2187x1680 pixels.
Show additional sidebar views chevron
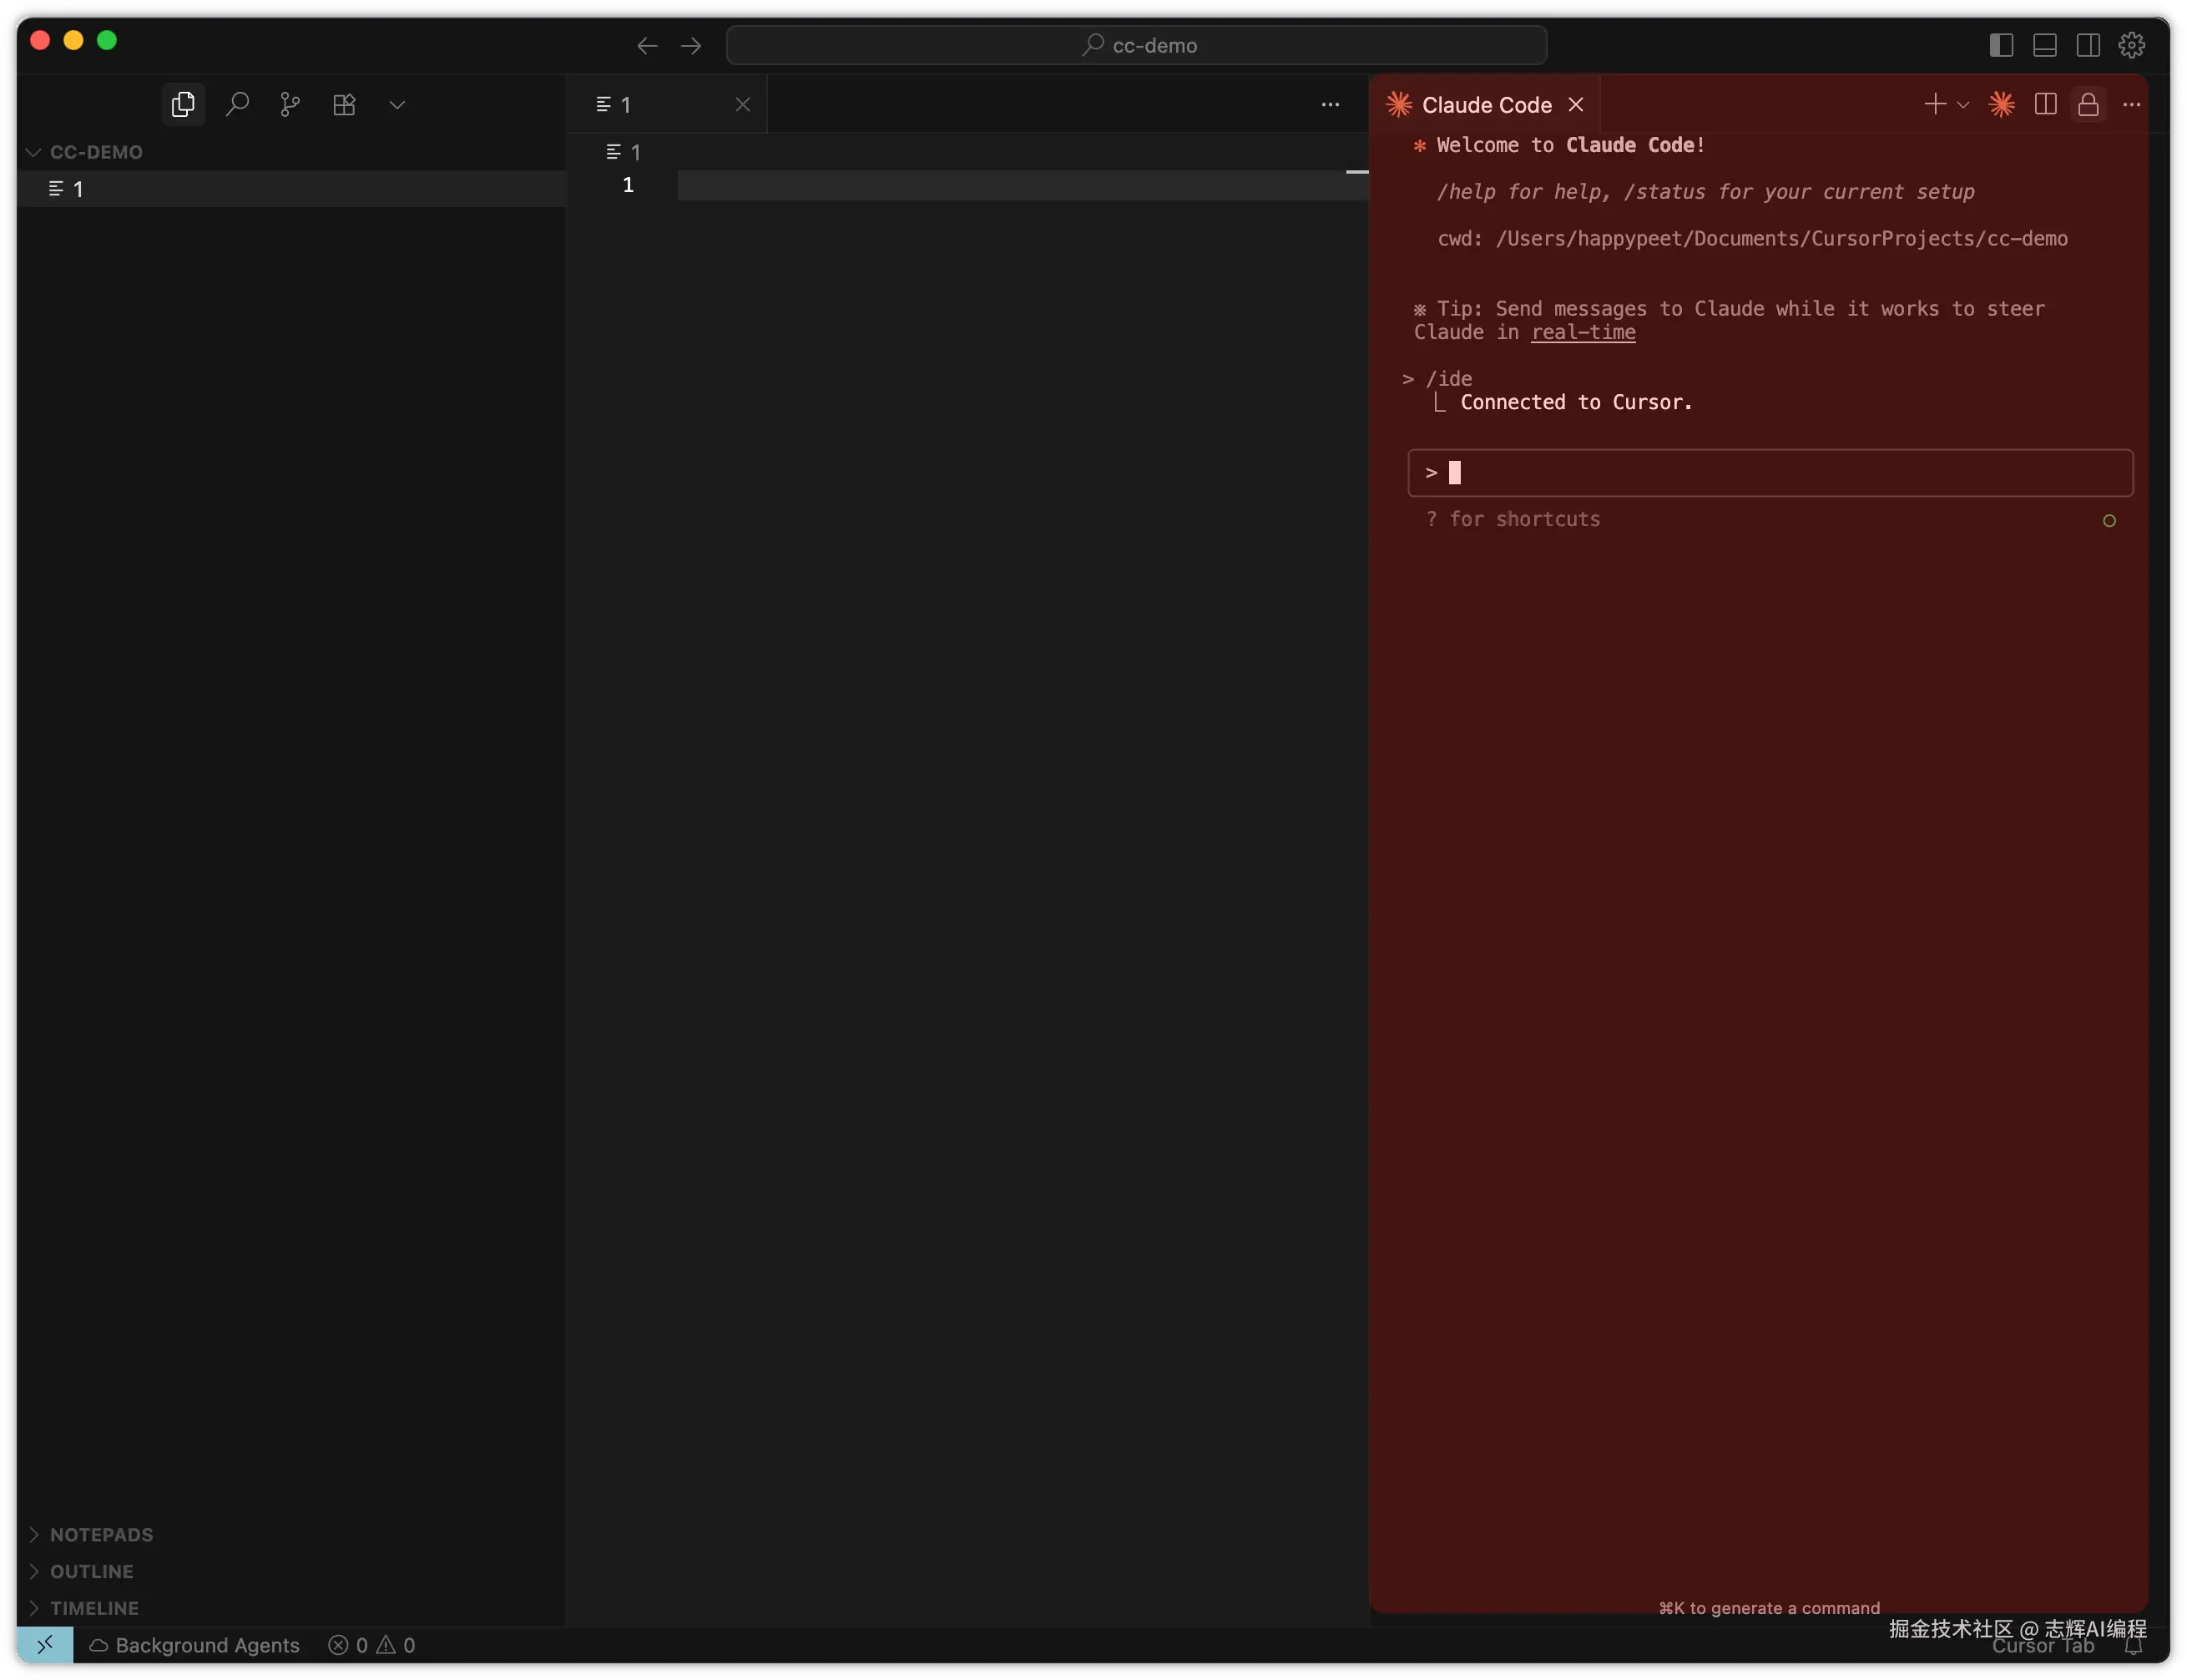pyautogui.click(x=396, y=104)
